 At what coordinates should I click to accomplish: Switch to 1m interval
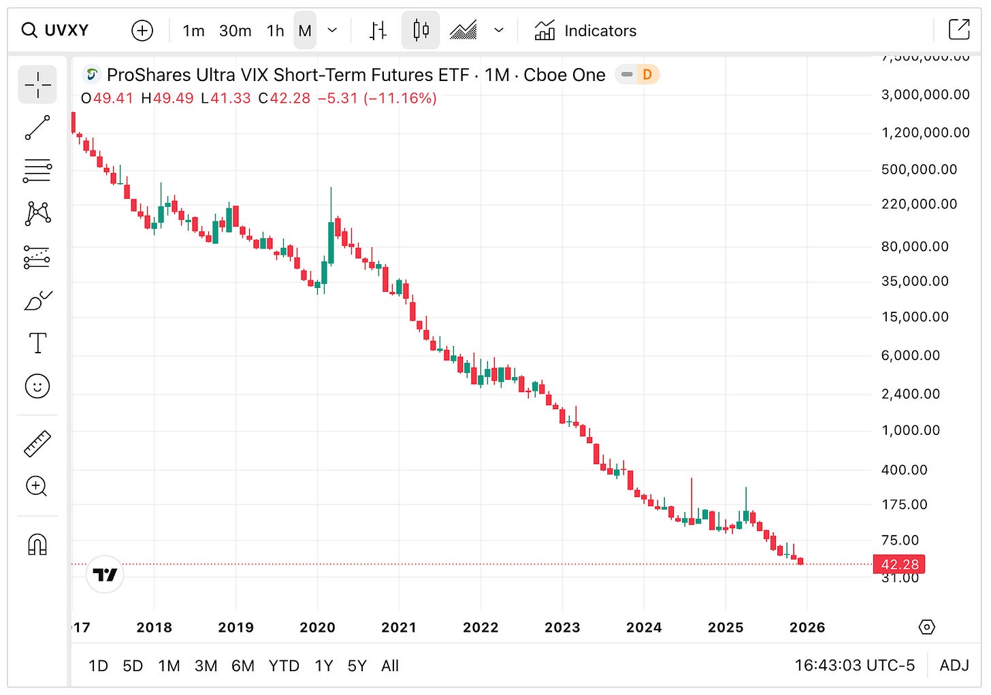(x=193, y=31)
